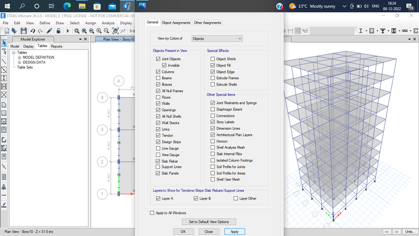Open the View by Colors of dropdown
419x236 pixels.
click(217, 38)
